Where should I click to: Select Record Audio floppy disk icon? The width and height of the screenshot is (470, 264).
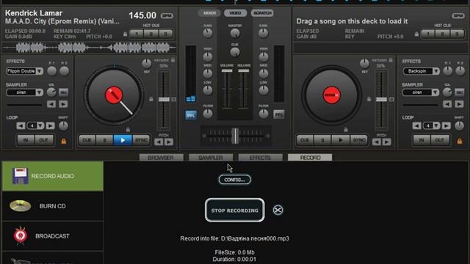click(x=21, y=176)
